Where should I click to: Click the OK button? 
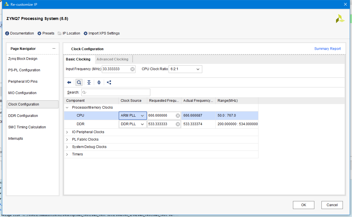(304, 205)
